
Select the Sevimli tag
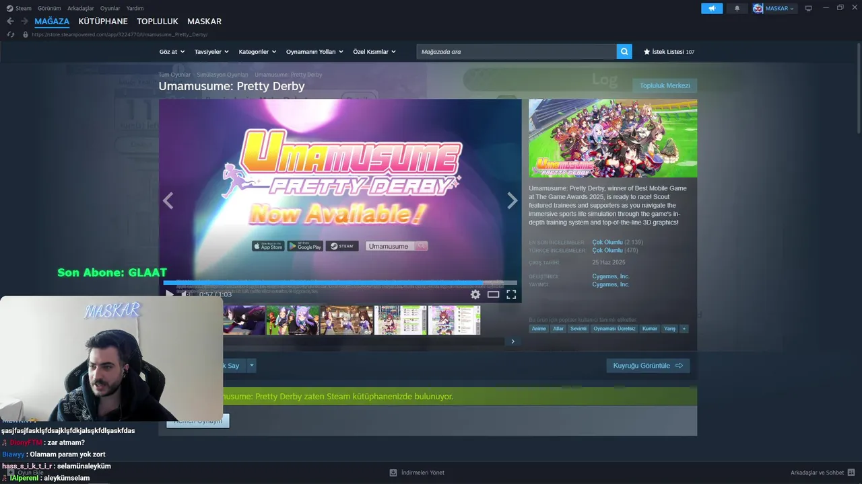tap(578, 329)
